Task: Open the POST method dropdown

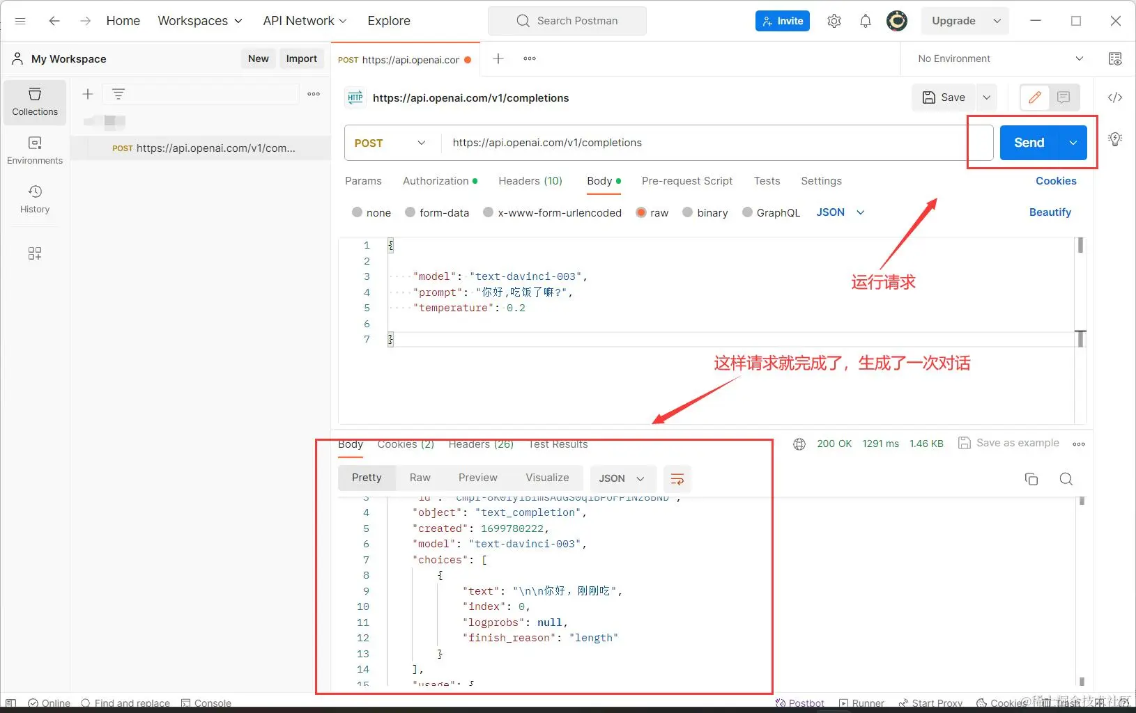Action: point(390,143)
